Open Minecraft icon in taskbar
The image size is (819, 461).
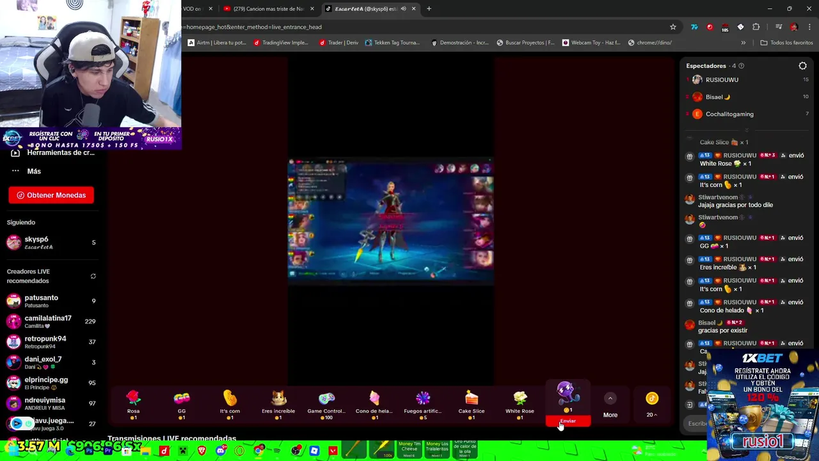pyautogui.click(x=183, y=451)
